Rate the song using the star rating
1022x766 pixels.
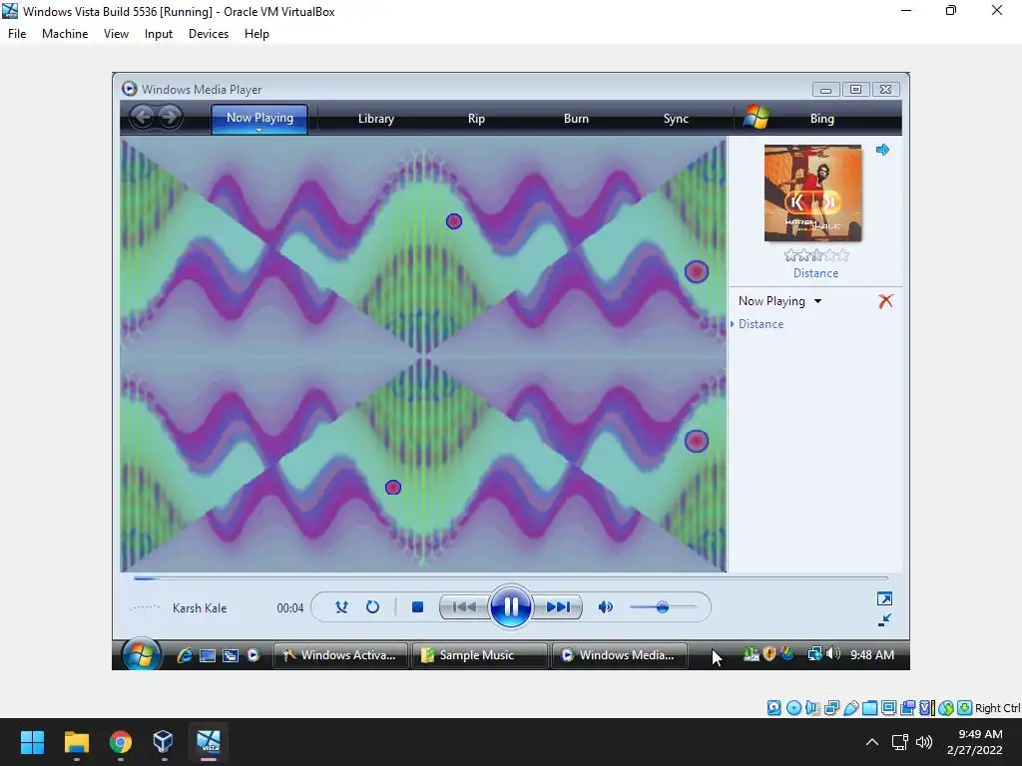[816, 254]
